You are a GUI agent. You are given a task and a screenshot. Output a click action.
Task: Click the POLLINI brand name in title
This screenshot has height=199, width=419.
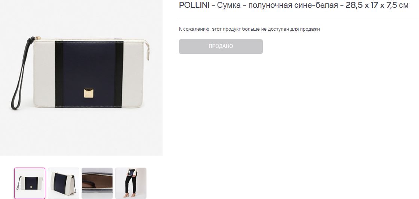coord(194,5)
